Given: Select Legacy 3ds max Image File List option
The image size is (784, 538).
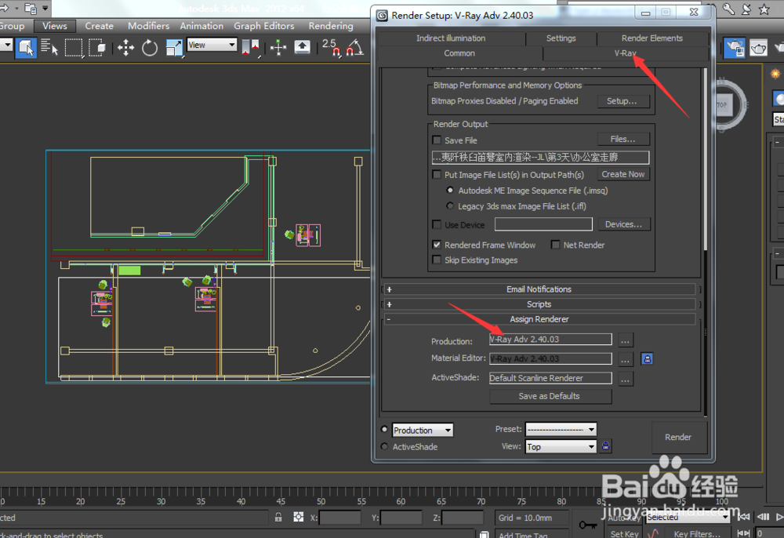Looking at the screenshot, I should [451, 205].
